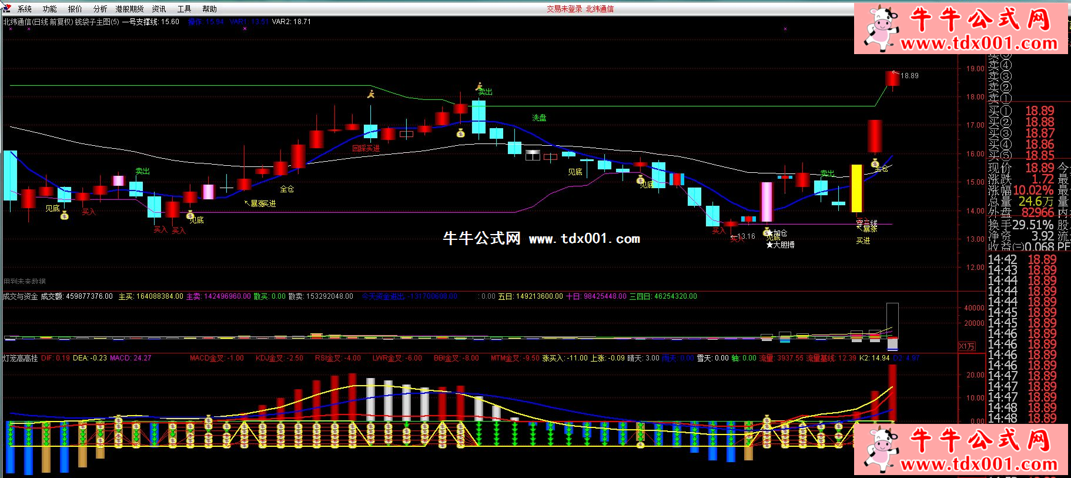Open the 港股期货 menu

pos(129,9)
